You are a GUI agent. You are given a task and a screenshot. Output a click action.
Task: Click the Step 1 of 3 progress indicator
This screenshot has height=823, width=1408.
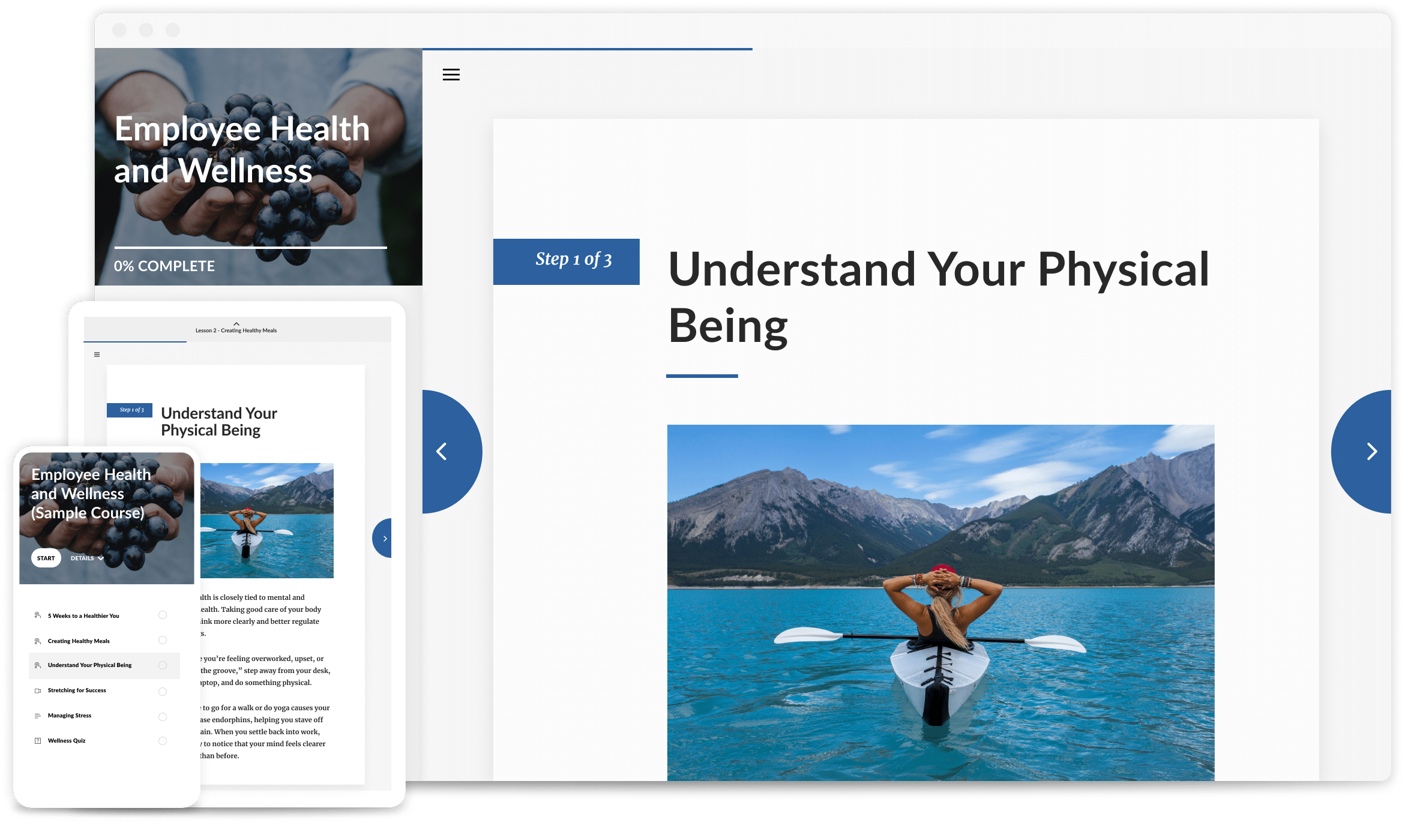click(572, 259)
